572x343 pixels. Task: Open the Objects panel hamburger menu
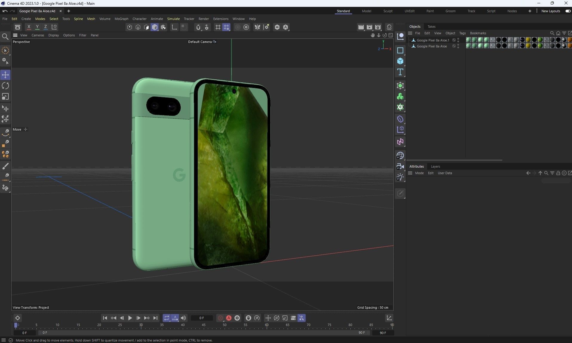[x=410, y=33]
